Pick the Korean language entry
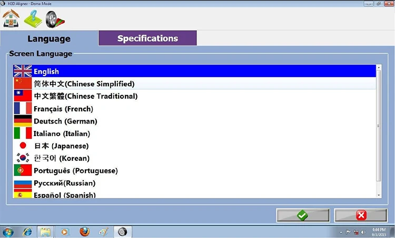Viewport: 395px width, 238px height. (x=194, y=158)
